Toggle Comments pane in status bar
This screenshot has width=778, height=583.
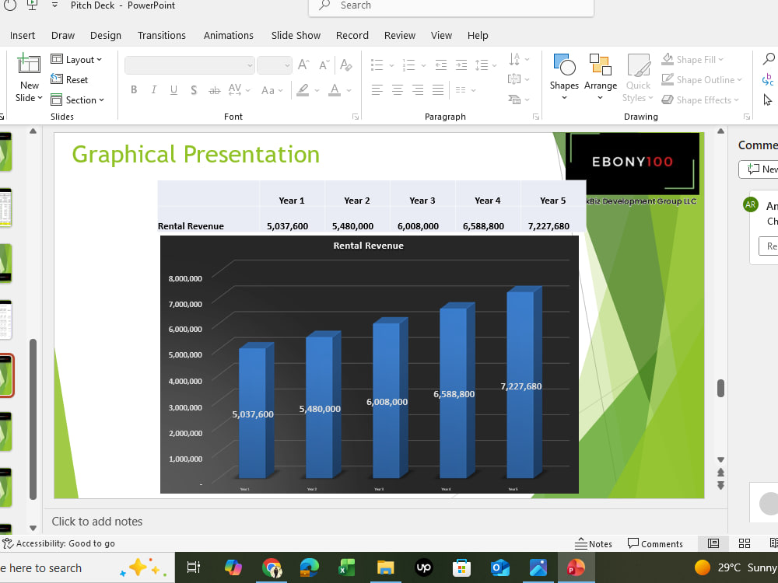tap(655, 544)
